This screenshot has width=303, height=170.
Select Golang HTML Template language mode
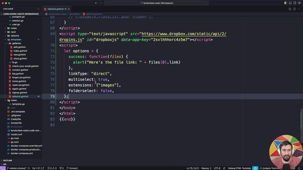240,168
